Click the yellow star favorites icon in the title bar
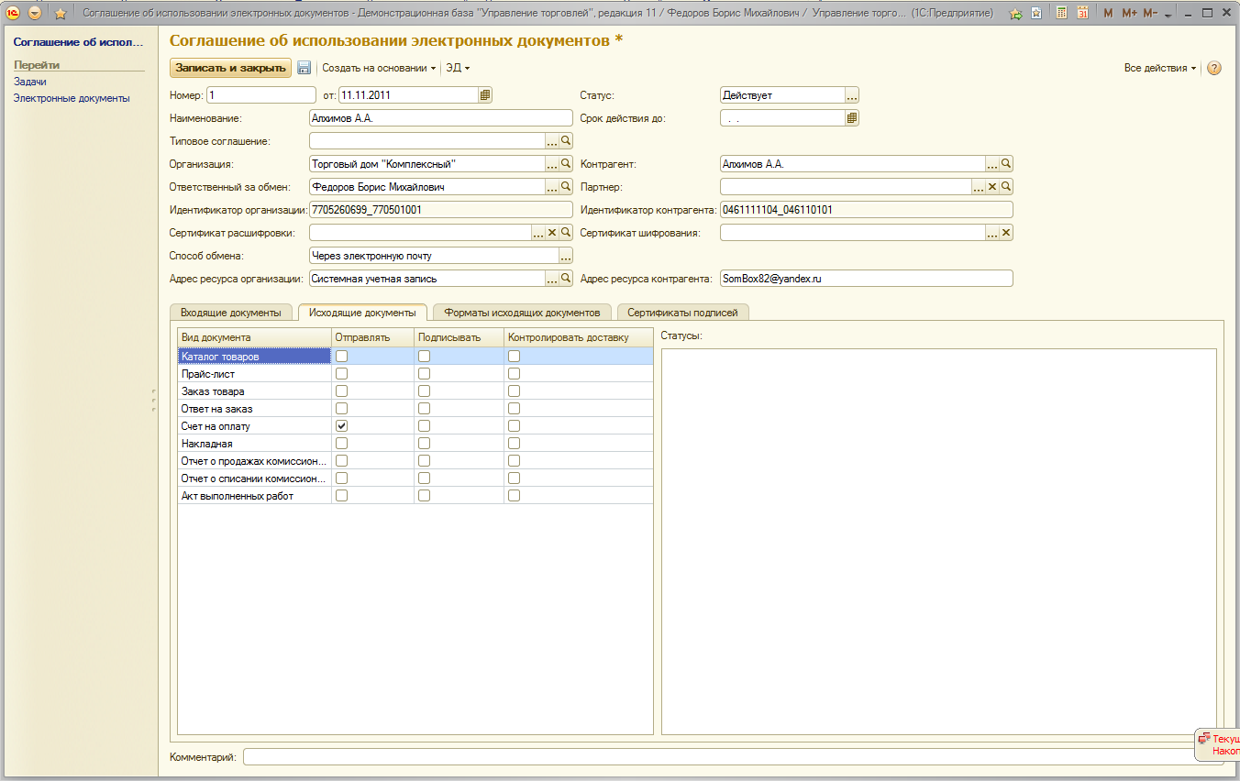 tap(61, 14)
